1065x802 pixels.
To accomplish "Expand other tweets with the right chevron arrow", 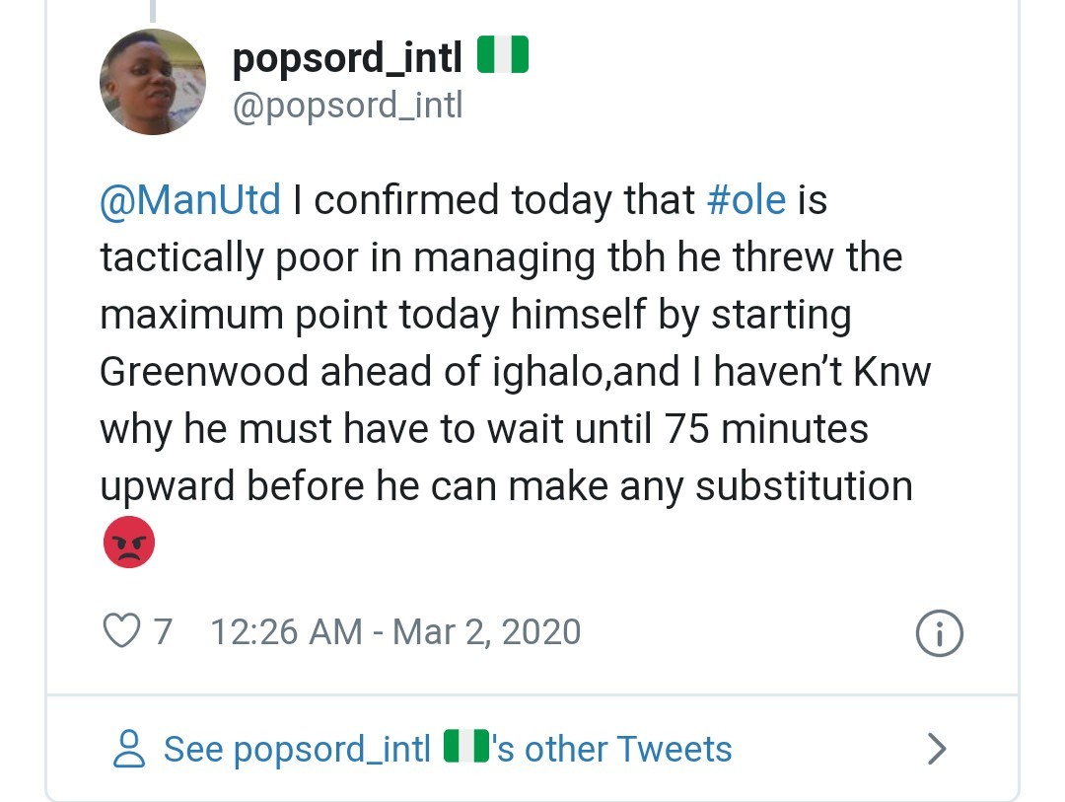I will 935,749.
